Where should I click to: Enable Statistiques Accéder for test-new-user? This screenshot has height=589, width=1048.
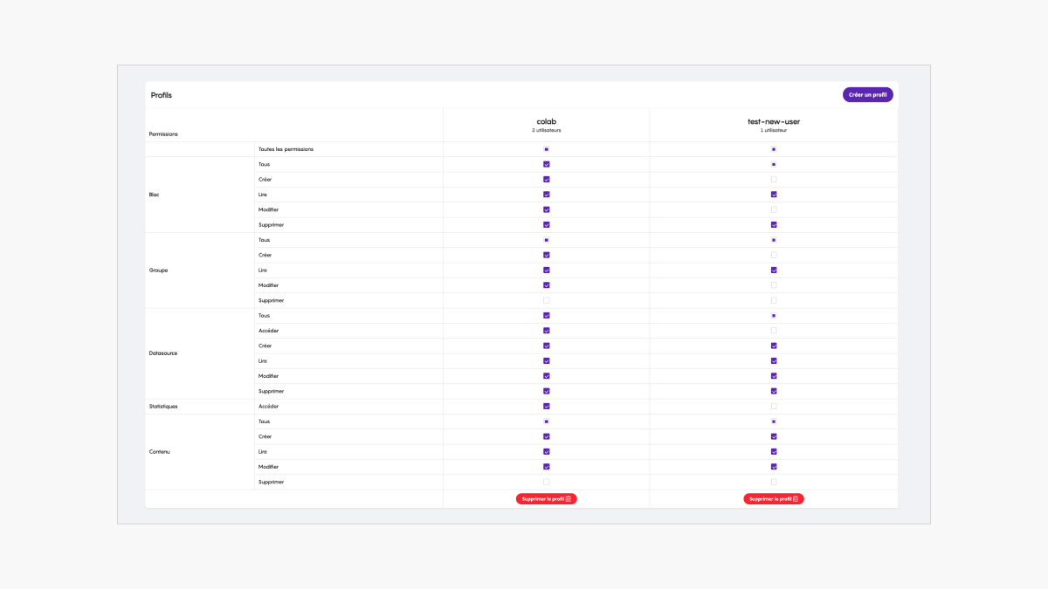pos(774,406)
